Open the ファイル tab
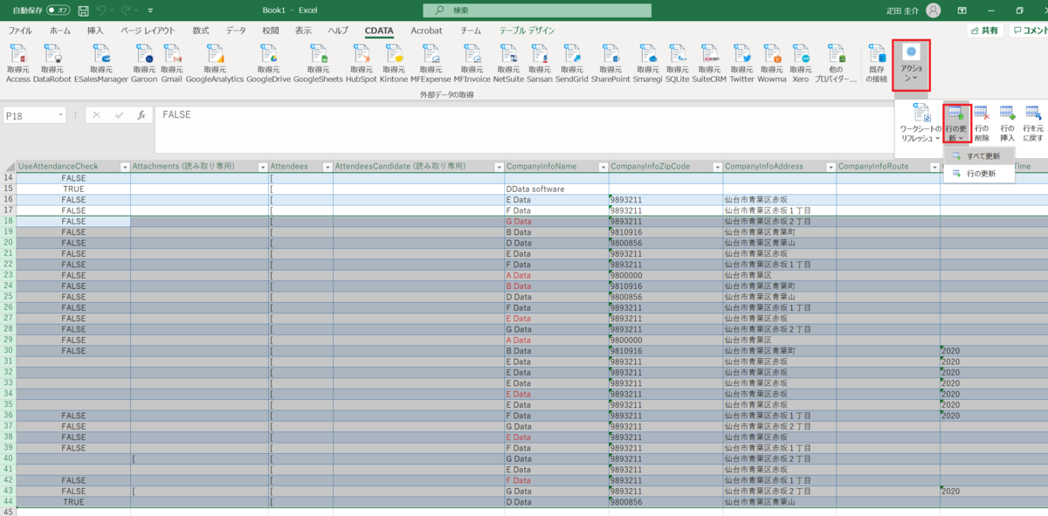This screenshot has height=516, width=1048. 20,31
